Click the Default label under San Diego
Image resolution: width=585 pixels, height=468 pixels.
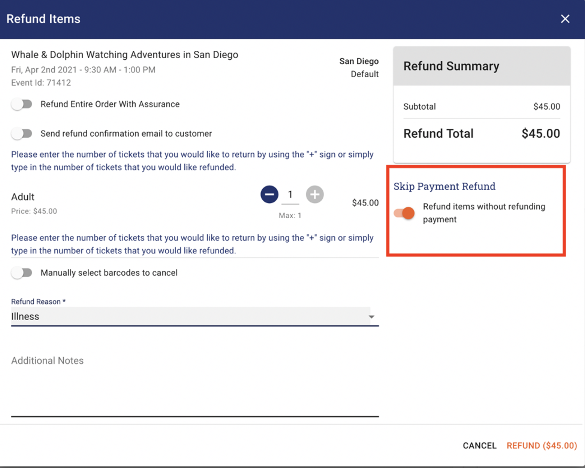[365, 74]
